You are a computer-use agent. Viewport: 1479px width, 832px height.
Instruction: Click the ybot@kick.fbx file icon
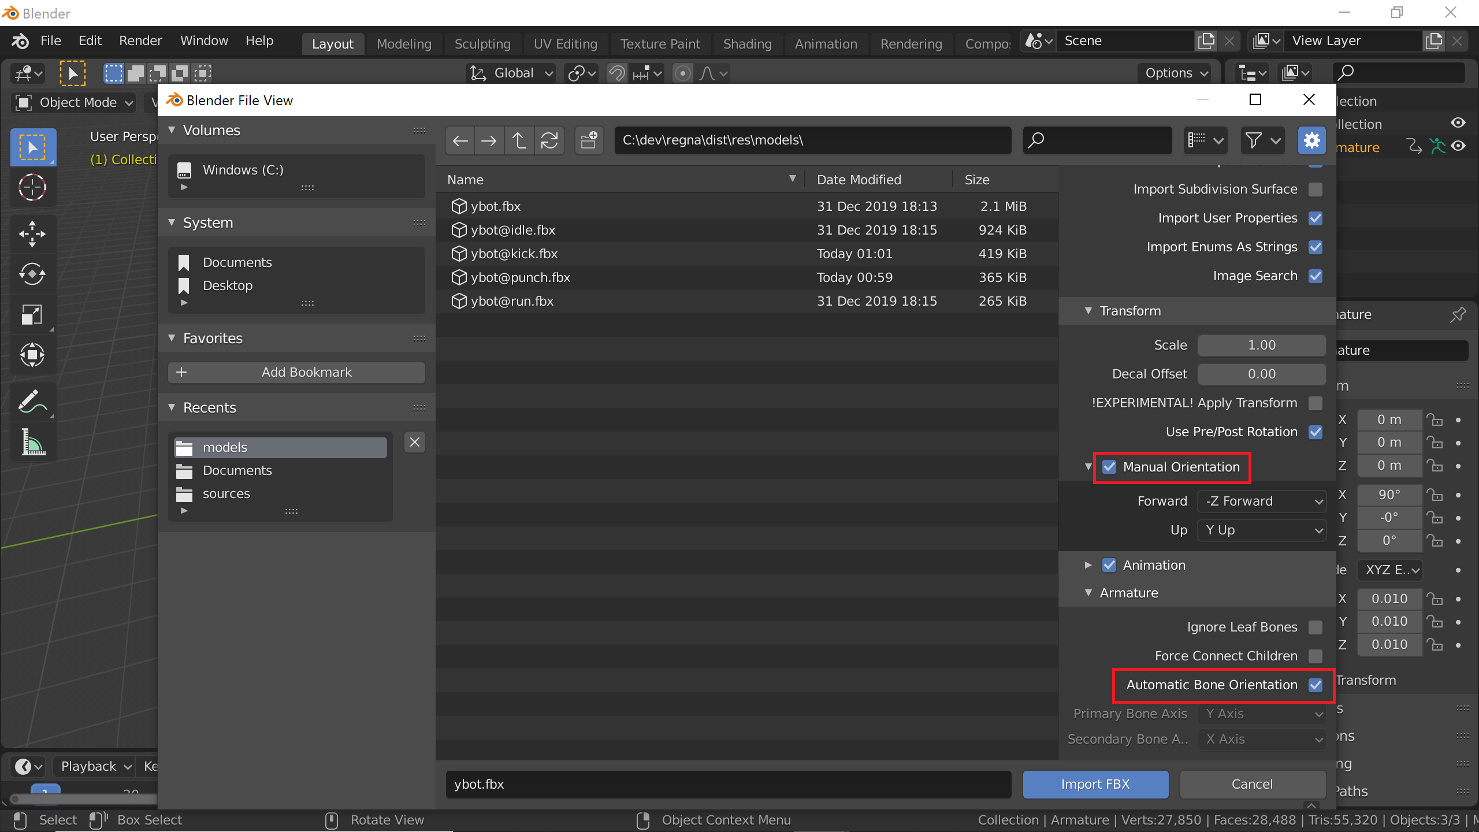[x=459, y=254]
